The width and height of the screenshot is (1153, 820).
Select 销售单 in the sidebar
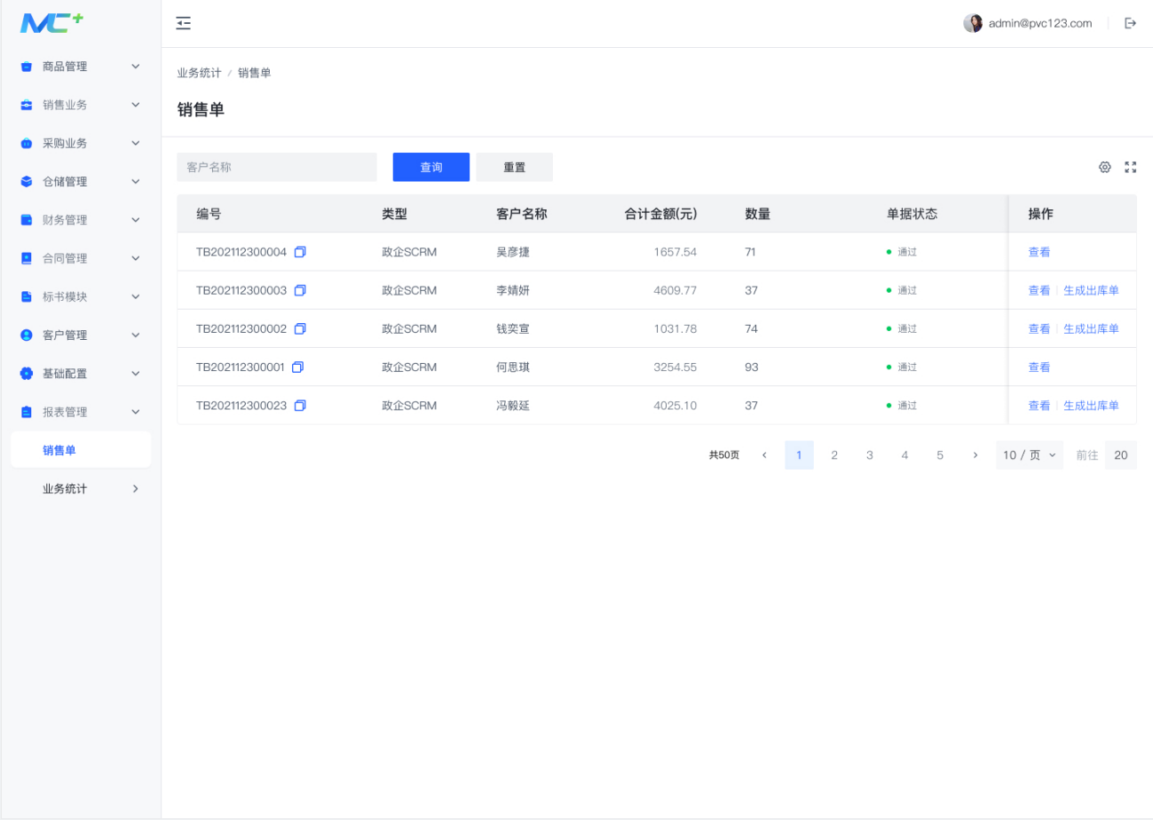[81, 450]
